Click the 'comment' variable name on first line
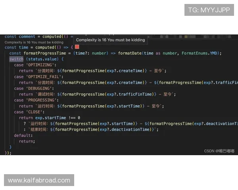238x190 pixels. pyautogui.click(x=27, y=36)
